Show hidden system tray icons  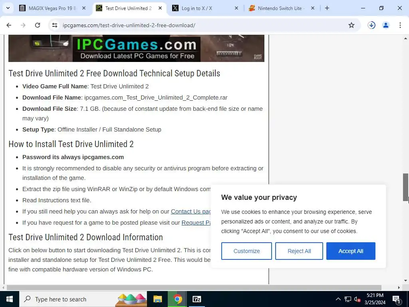338,299
